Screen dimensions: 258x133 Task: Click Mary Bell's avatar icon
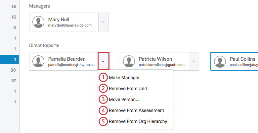click(39, 22)
